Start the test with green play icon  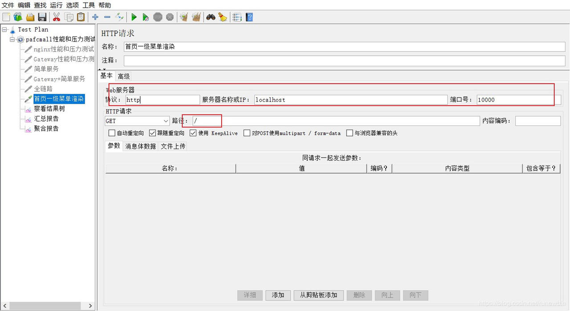click(x=134, y=17)
